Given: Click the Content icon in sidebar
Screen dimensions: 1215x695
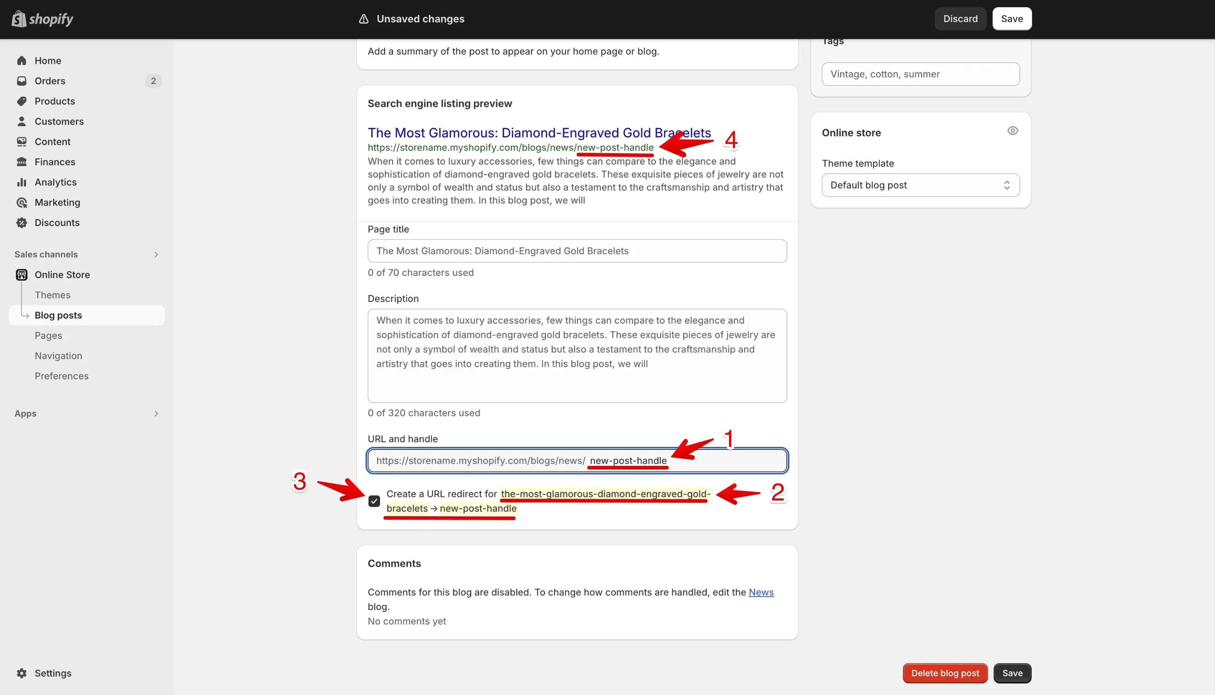Looking at the screenshot, I should point(22,142).
